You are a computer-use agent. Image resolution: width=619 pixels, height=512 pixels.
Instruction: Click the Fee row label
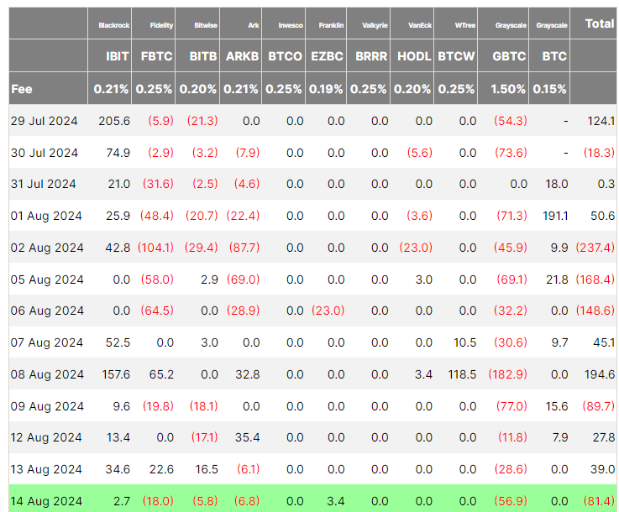22,89
